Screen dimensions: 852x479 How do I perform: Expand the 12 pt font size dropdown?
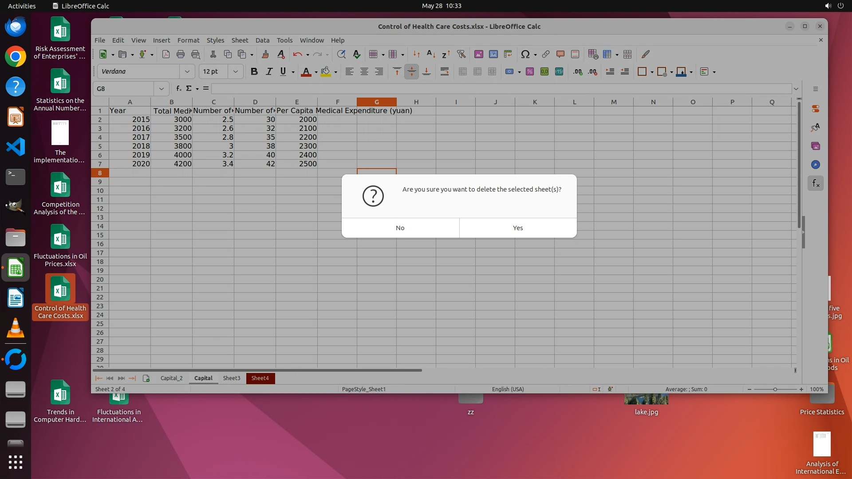coord(236,71)
